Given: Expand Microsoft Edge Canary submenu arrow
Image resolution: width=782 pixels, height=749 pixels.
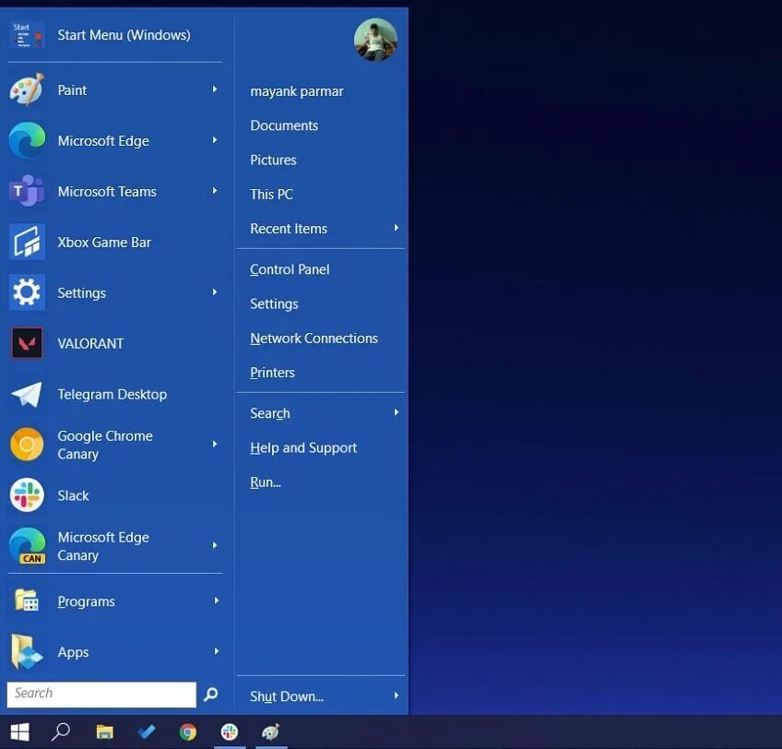Looking at the screenshot, I should (215, 545).
